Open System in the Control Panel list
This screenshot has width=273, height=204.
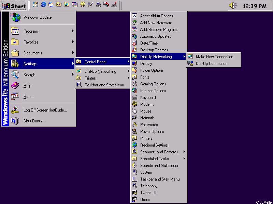159,172
